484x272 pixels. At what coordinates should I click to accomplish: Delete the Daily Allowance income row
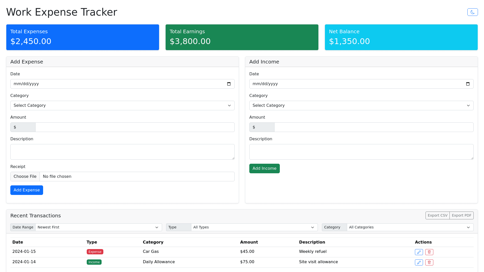(x=429, y=262)
